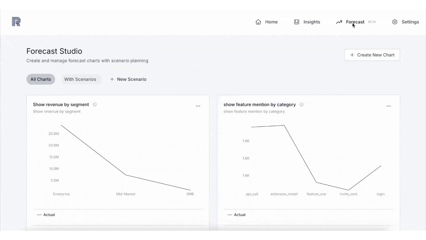Click the Home house icon
Viewport: 426px width, 240px height.
tap(258, 22)
